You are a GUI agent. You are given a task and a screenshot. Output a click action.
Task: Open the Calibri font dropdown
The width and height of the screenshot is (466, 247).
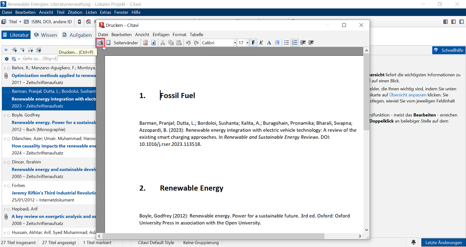click(235, 43)
